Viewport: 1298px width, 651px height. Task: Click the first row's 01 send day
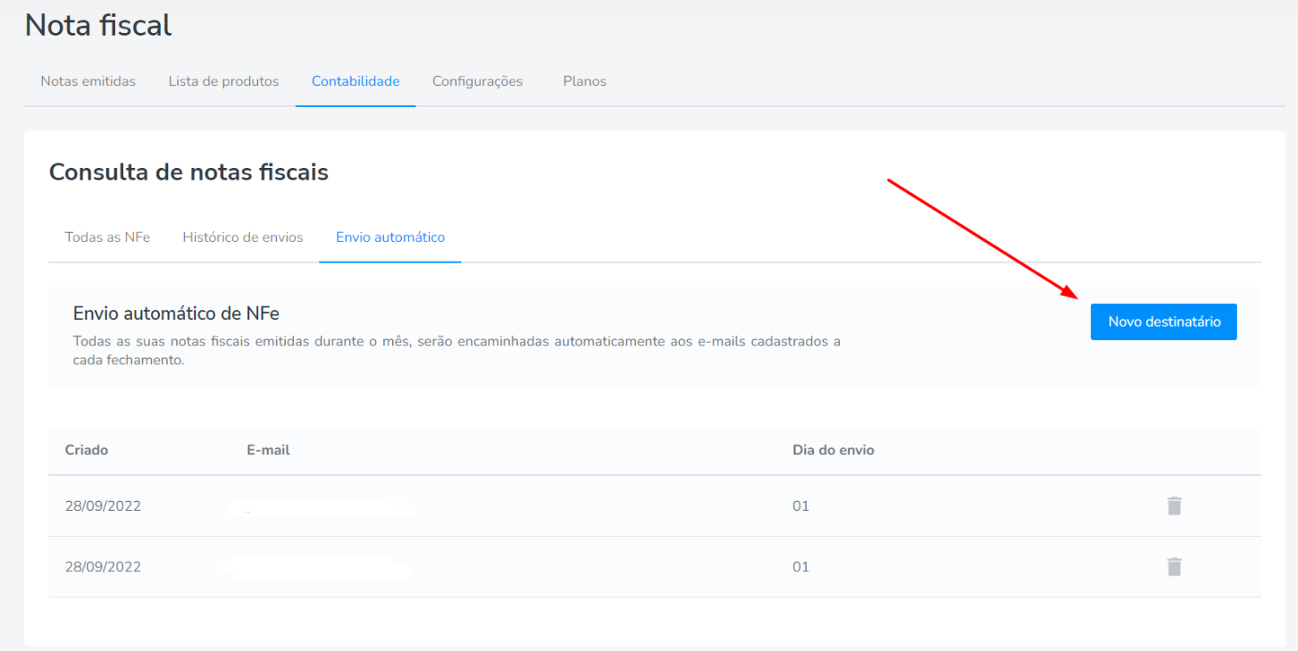[x=800, y=506]
